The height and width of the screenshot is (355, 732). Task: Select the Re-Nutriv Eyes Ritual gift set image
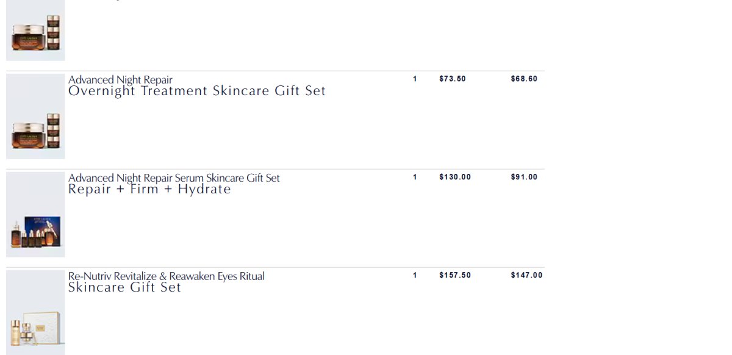coord(35,312)
